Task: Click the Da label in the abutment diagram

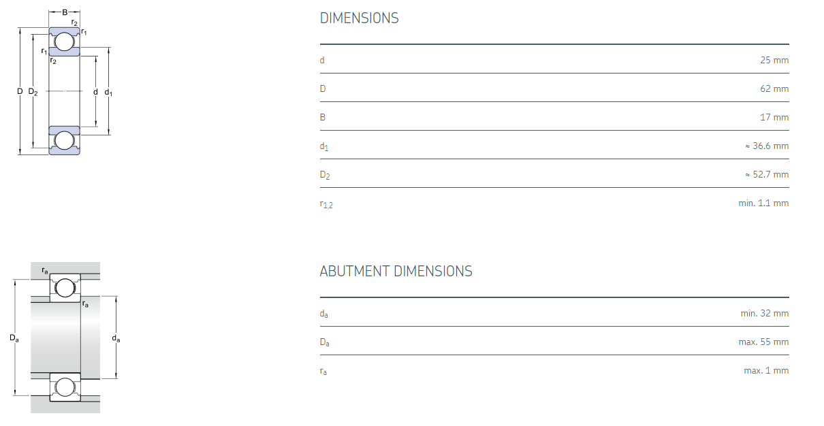Action: pyautogui.click(x=14, y=338)
